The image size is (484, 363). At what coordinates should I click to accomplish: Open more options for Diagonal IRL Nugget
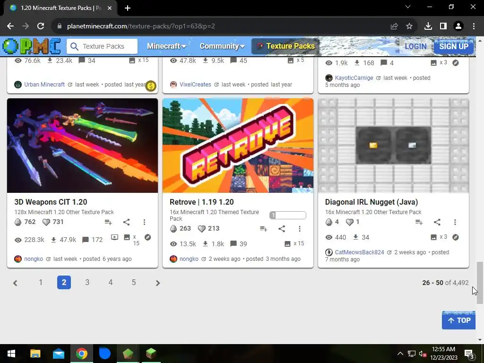(455, 222)
